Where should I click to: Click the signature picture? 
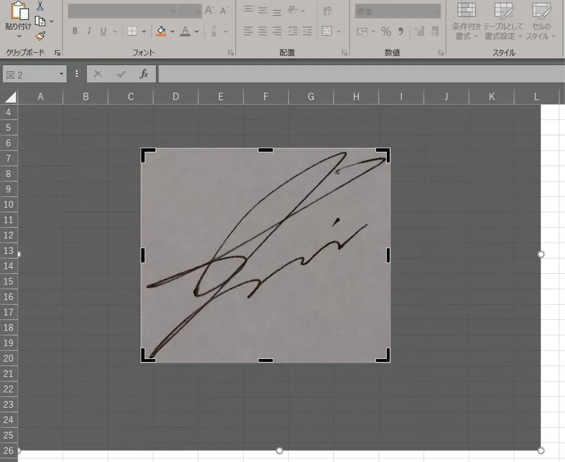266,255
